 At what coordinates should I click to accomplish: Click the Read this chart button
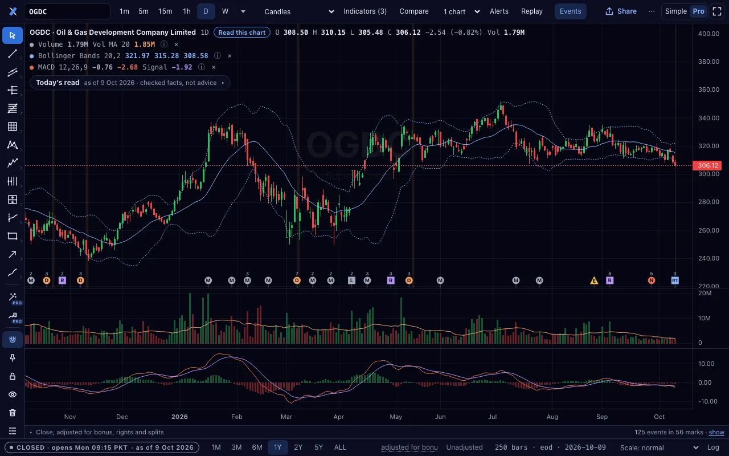coord(242,32)
